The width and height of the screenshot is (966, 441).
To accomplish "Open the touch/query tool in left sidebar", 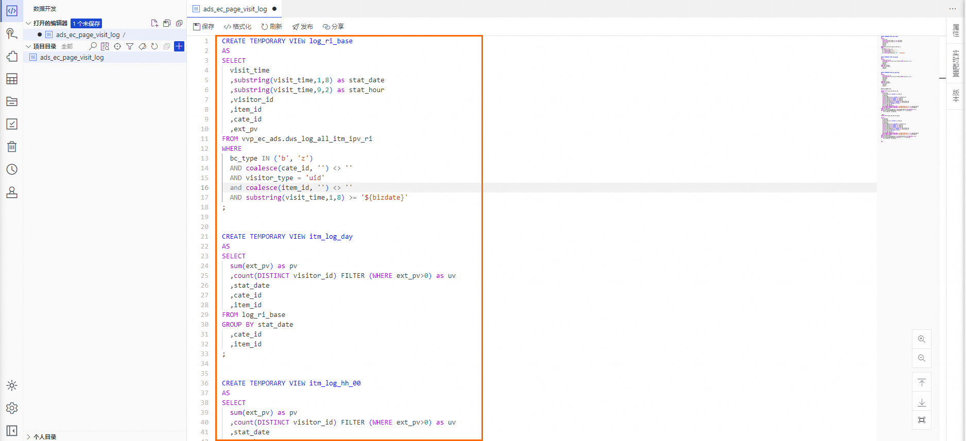I will [12, 34].
